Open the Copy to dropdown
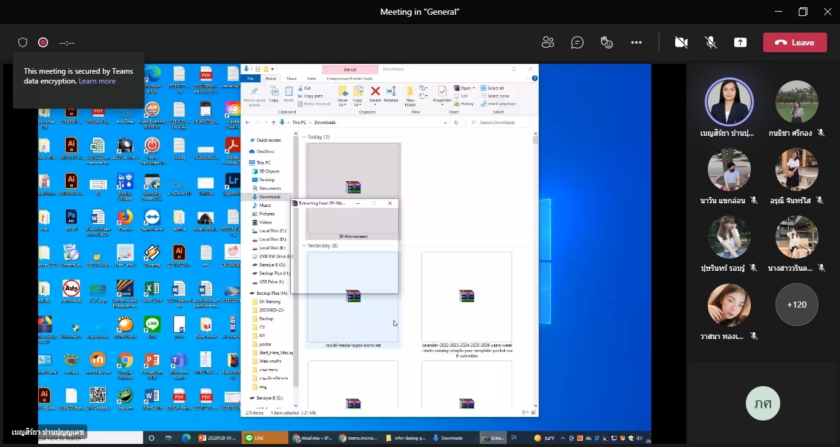 (x=358, y=96)
